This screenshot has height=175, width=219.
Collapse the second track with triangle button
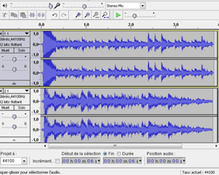14,140
